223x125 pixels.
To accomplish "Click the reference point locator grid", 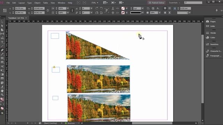I will [5, 10].
